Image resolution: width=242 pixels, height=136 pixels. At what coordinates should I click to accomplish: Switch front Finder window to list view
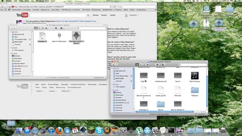click(141, 65)
